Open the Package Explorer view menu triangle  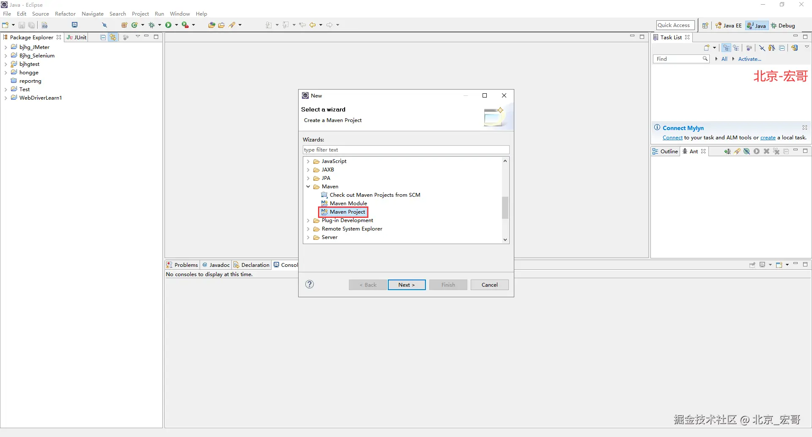click(x=137, y=37)
